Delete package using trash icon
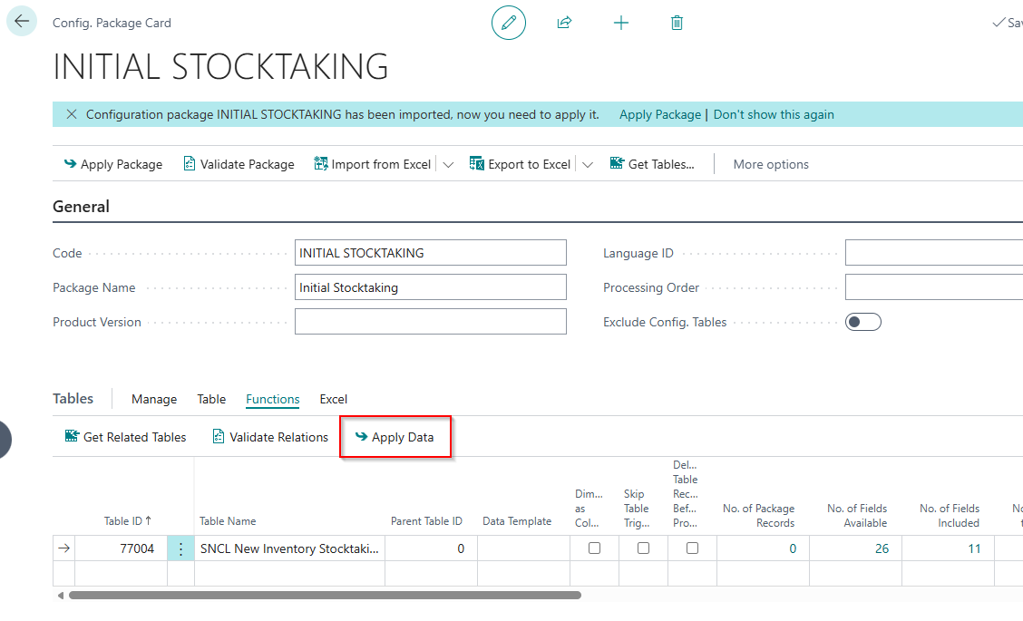Screen dimensions: 1023x621 677,23
